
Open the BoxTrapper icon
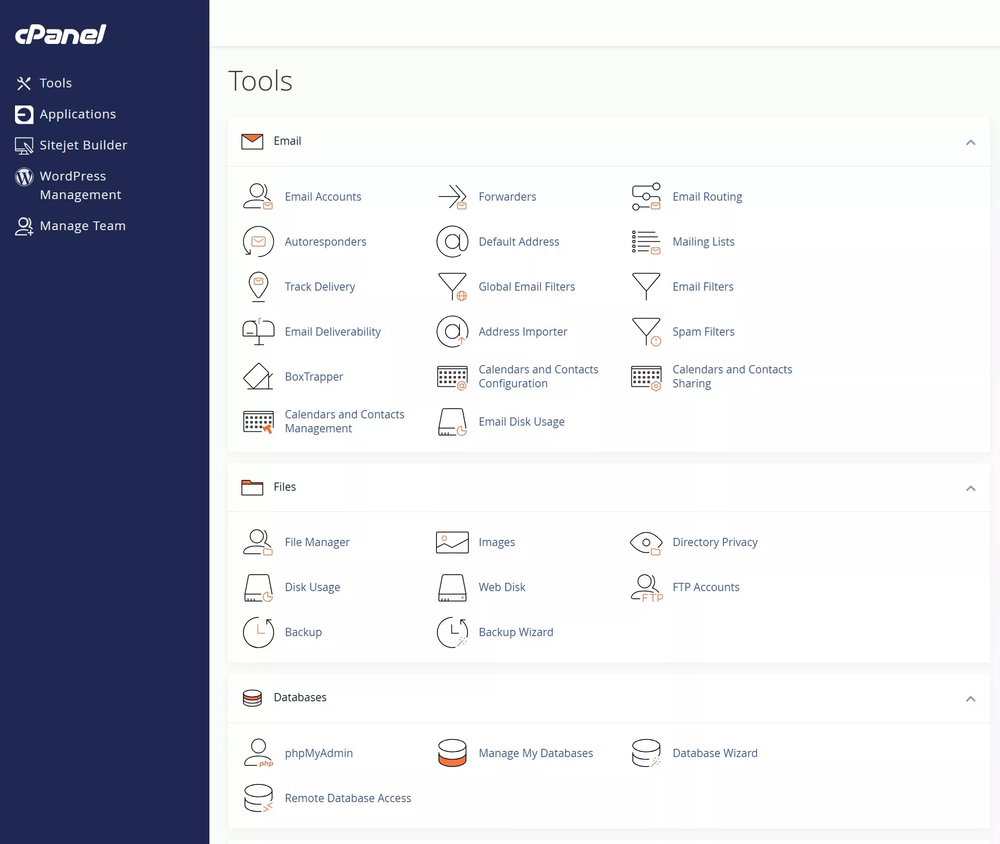pos(257,376)
